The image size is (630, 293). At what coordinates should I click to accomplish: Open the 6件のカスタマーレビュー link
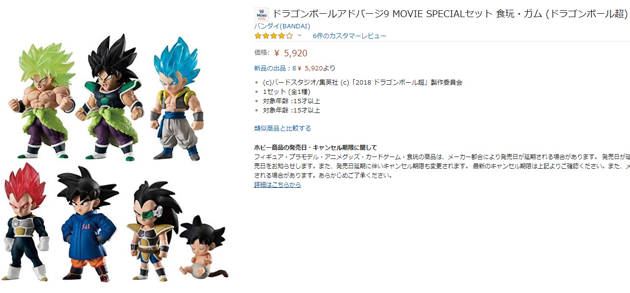click(x=349, y=36)
